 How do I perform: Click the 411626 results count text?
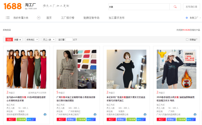click(186, 30)
